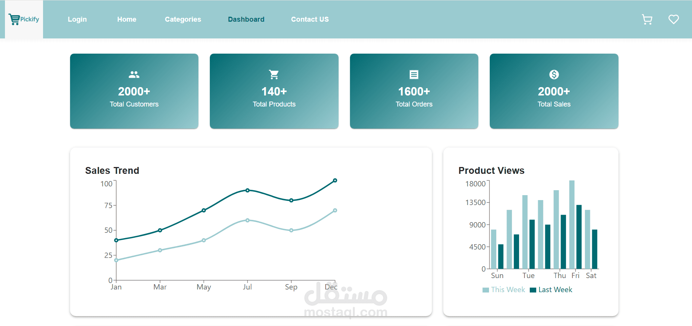This screenshot has height=326, width=692.
Task: Click the Product Views heading
Action: click(x=491, y=170)
